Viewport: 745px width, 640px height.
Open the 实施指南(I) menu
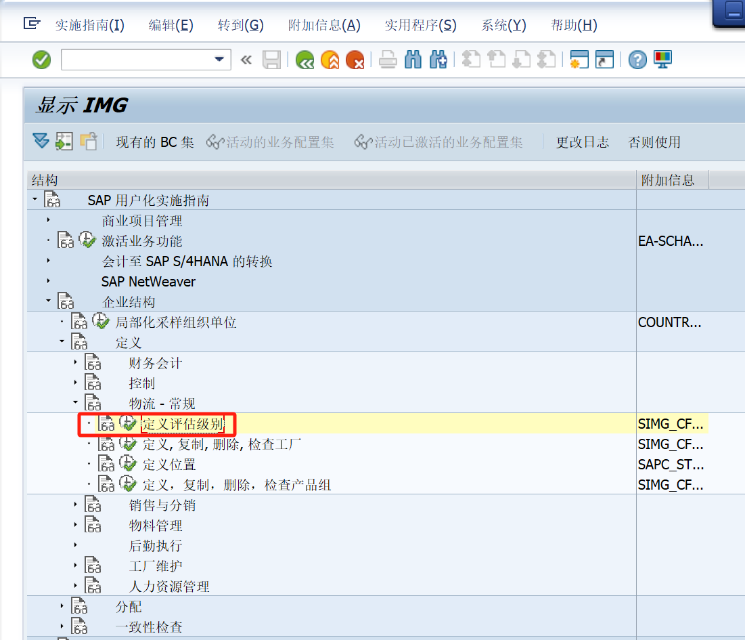[90, 25]
